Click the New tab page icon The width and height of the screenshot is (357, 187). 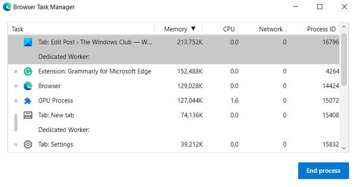click(x=28, y=115)
